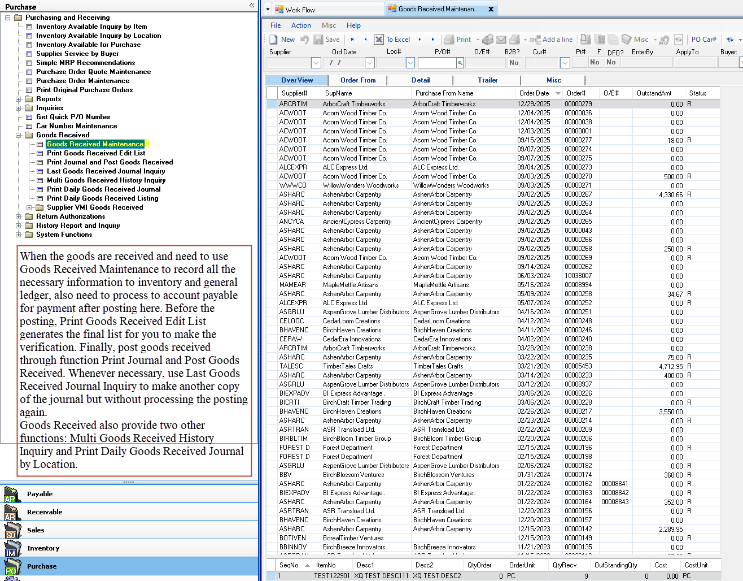Collapse the Goods Received tree folder

coord(19,135)
